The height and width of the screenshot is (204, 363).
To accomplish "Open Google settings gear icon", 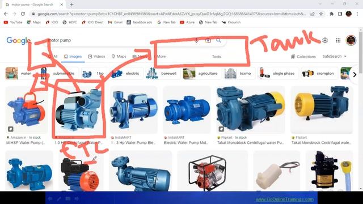I will pyautogui.click(x=325, y=40).
